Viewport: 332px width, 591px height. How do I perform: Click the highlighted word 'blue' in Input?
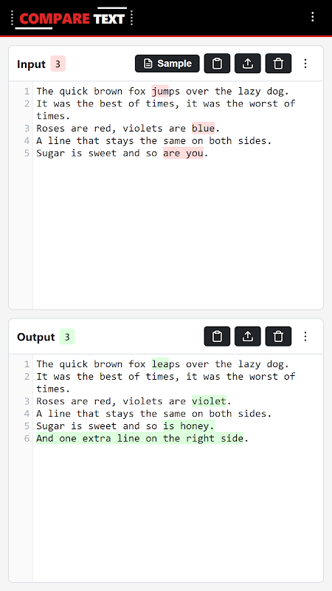tap(204, 129)
